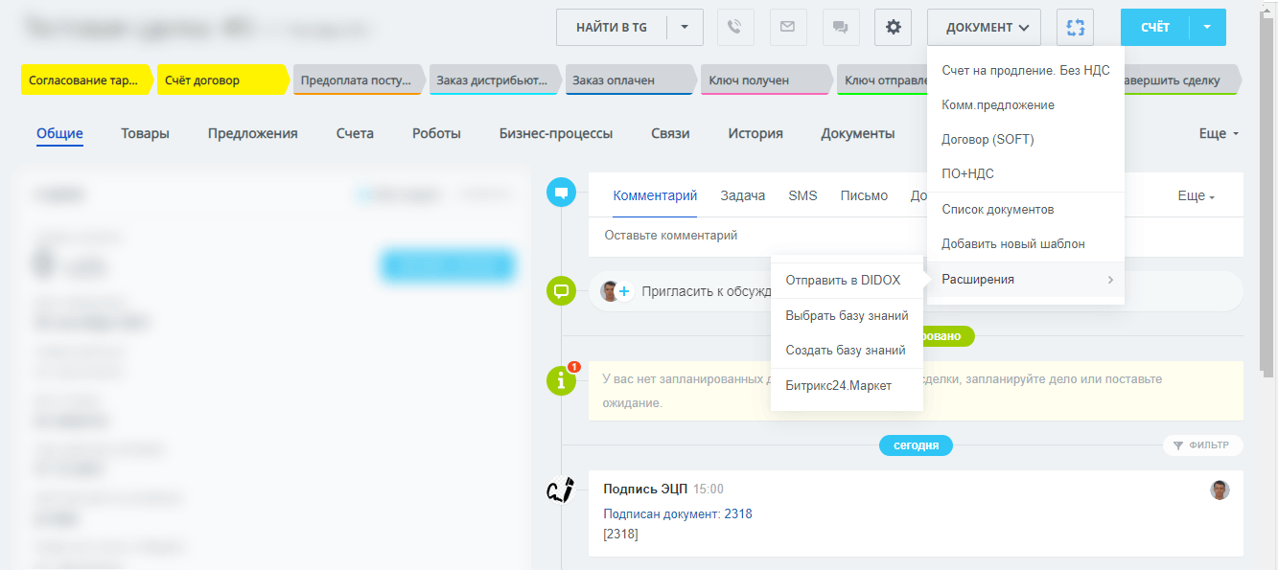Switch to the Товары tab
Image resolution: width=1278 pixels, height=570 pixels.
pos(145,133)
